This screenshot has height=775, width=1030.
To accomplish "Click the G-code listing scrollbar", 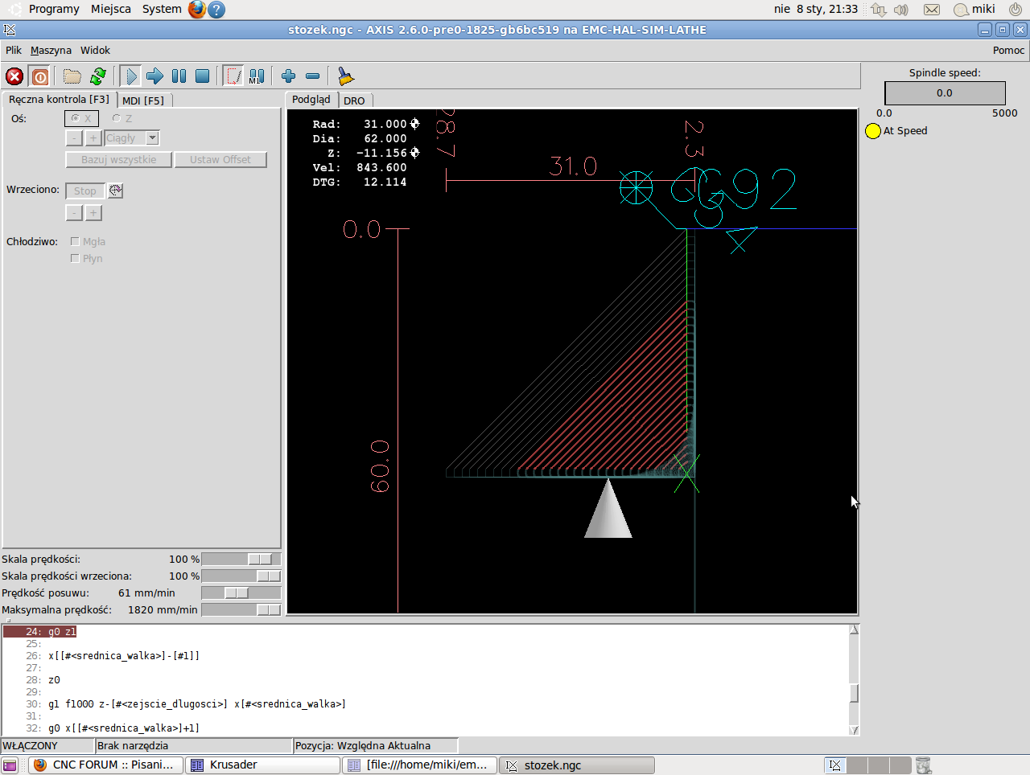I will (854, 679).
